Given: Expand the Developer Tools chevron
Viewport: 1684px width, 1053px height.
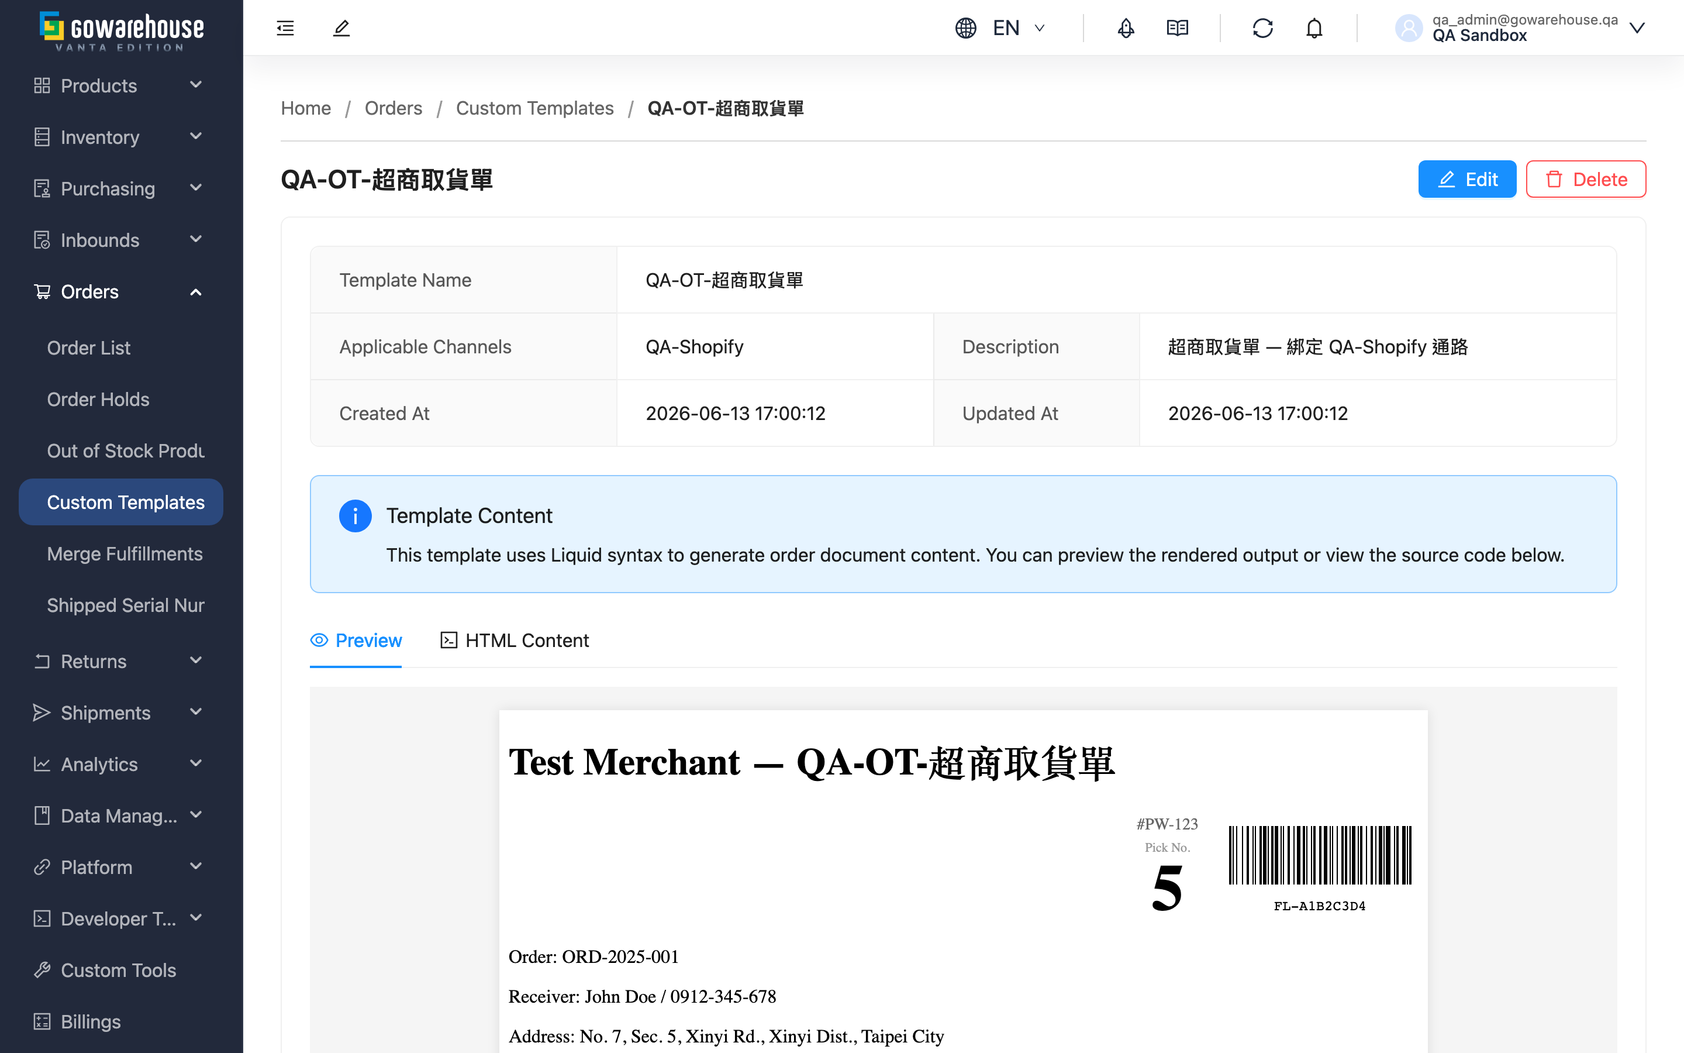Looking at the screenshot, I should click(196, 918).
